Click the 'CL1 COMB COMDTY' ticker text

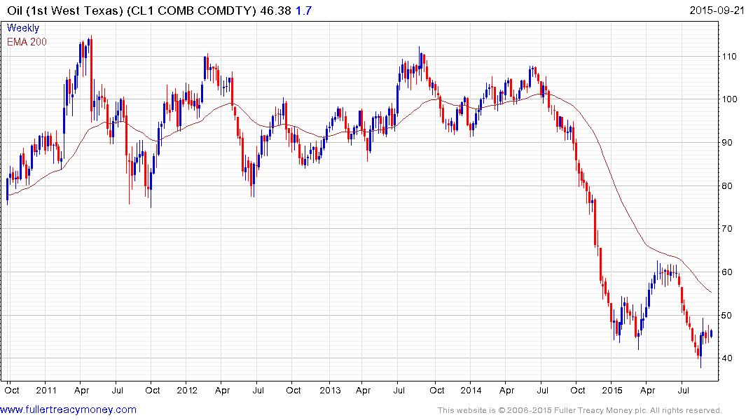(x=192, y=10)
